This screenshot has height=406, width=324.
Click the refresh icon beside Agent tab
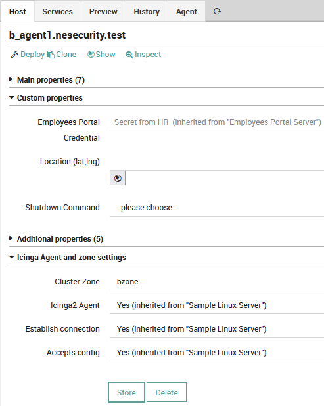(217, 11)
